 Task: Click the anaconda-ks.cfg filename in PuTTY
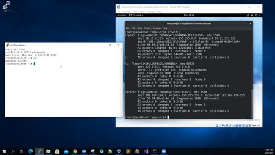tap(16, 61)
